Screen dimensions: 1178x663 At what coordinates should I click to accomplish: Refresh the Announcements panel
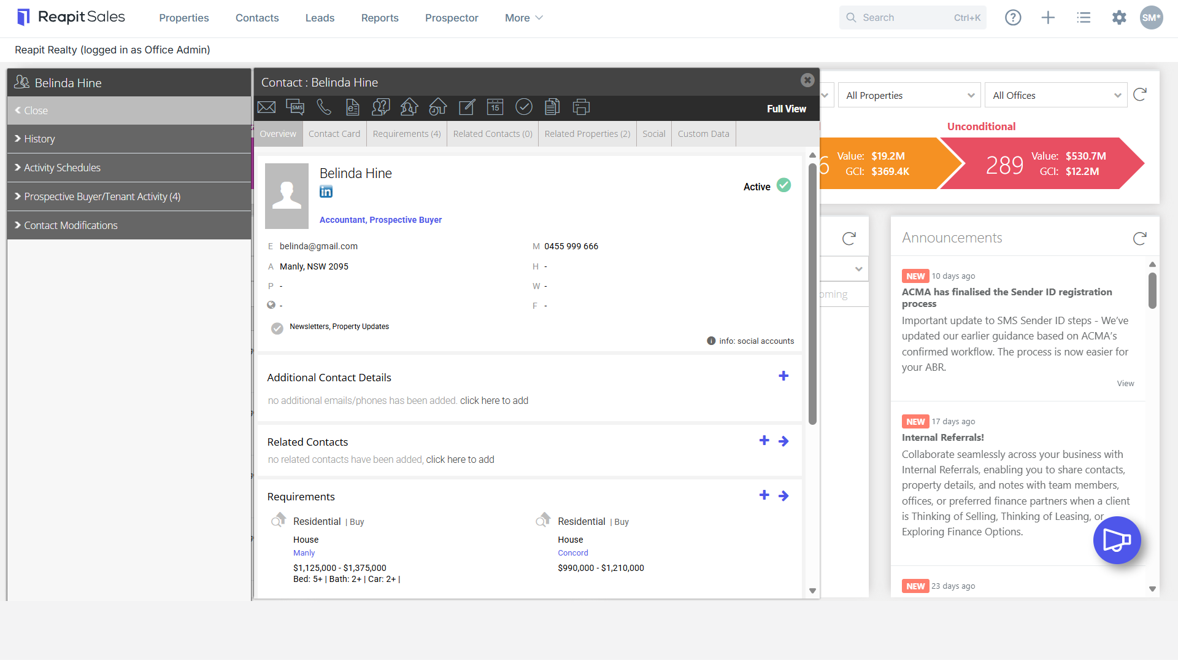(x=1140, y=238)
